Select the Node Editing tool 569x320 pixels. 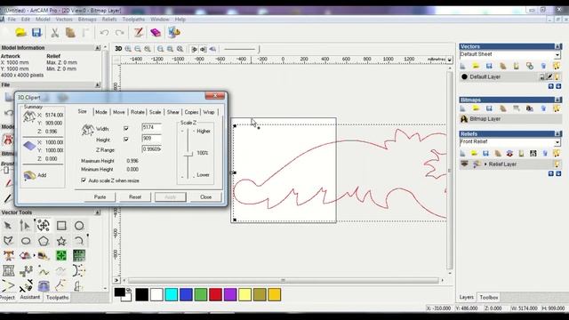[25, 226]
